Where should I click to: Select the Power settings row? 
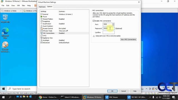click(64, 17)
